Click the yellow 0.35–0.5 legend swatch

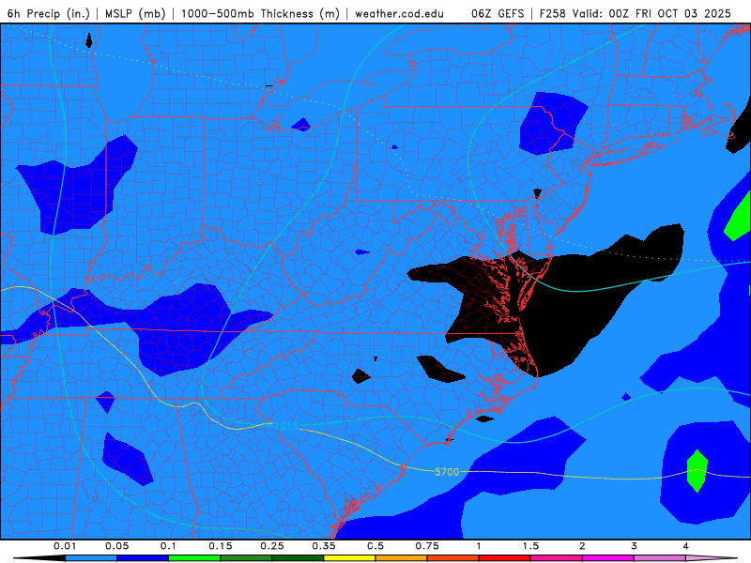tap(349, 558)
